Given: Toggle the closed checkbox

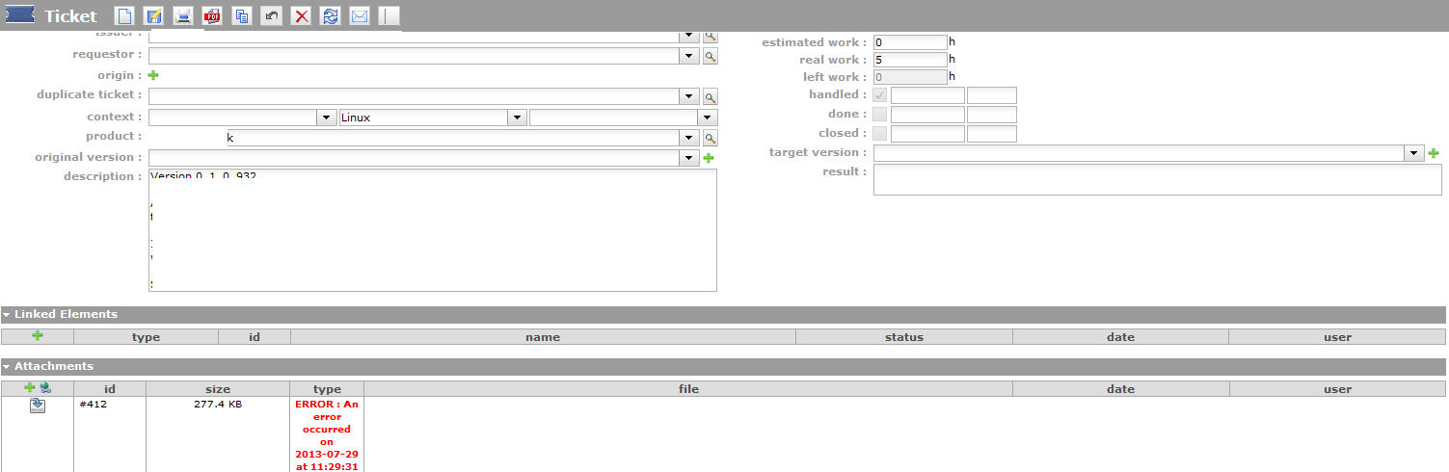Looking at the screenshot, I should (879, 134).
